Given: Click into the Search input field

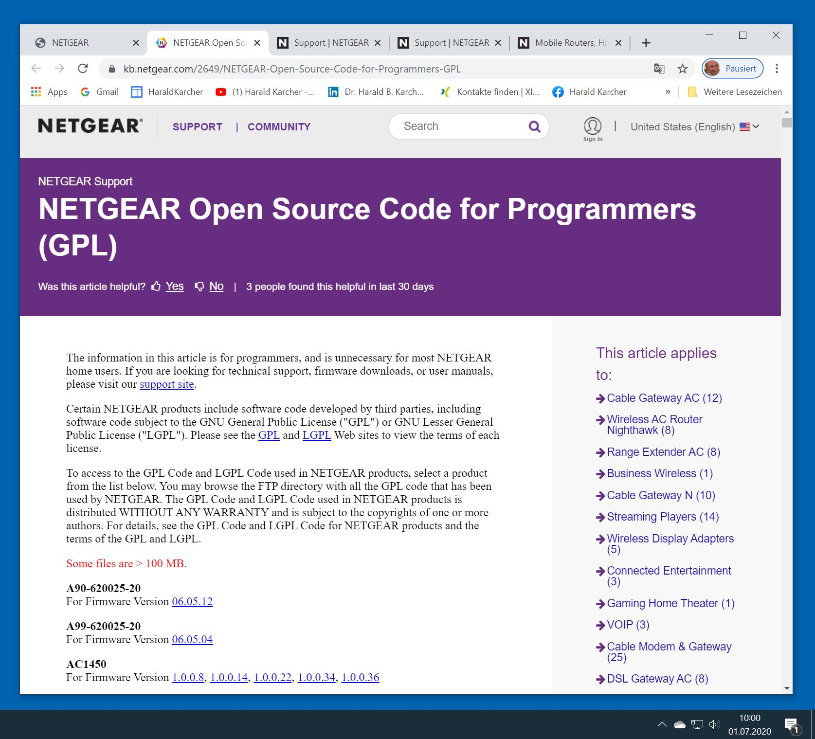Looking at the screenshot, I should [x=462, y=126].
